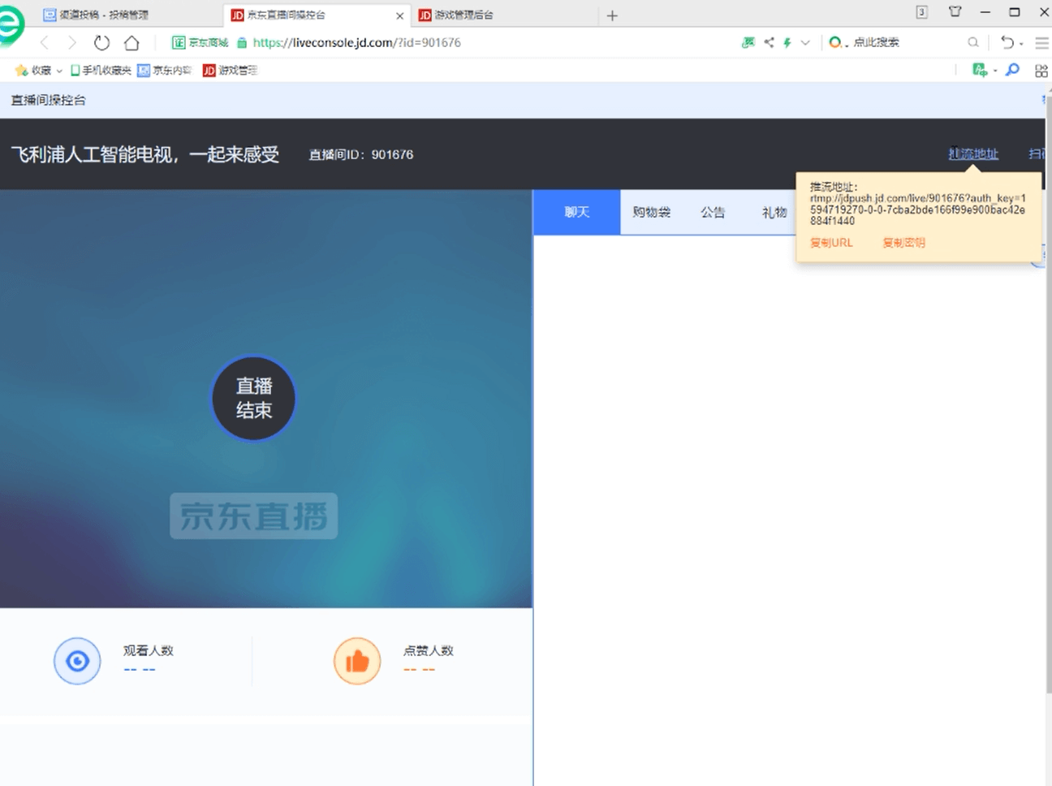Click the tab count box icon

922,12
